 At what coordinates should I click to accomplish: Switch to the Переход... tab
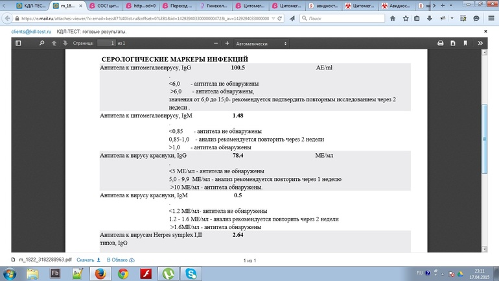pos(178,6)
